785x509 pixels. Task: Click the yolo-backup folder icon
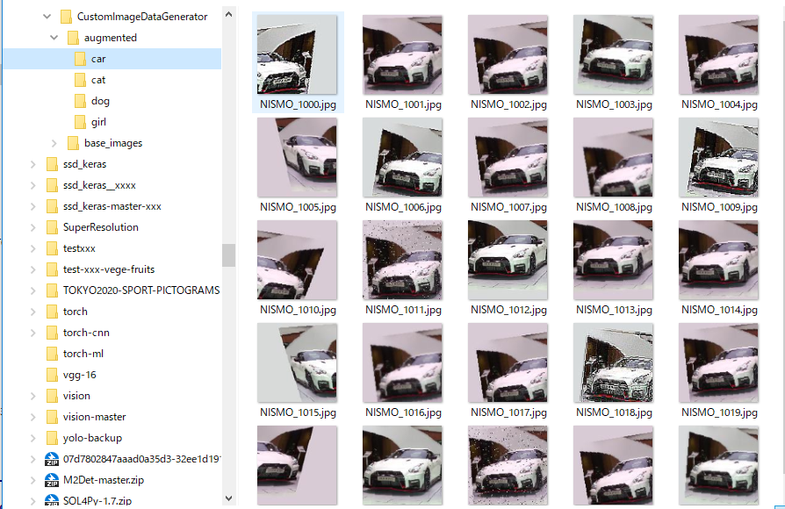pos(52,438)
